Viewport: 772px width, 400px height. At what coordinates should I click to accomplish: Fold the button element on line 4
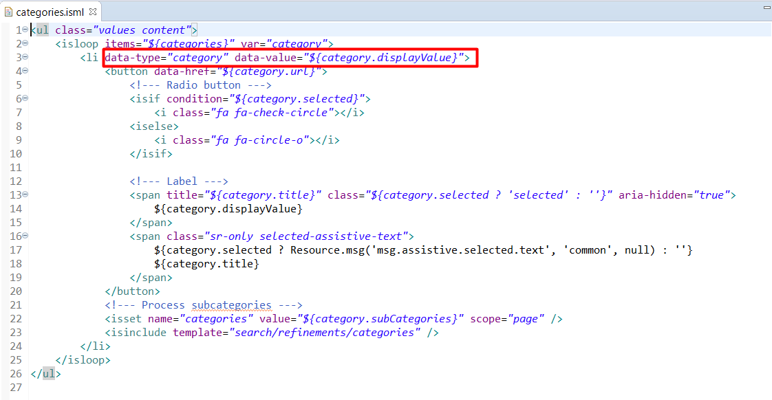[25, 71]
